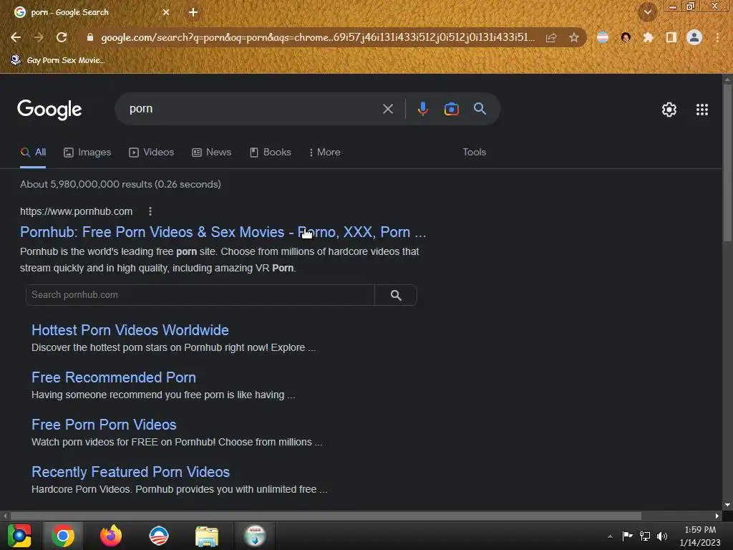Start voice search with microphone
Viewport: 733px width, 550px height.
tap(422, 109)
